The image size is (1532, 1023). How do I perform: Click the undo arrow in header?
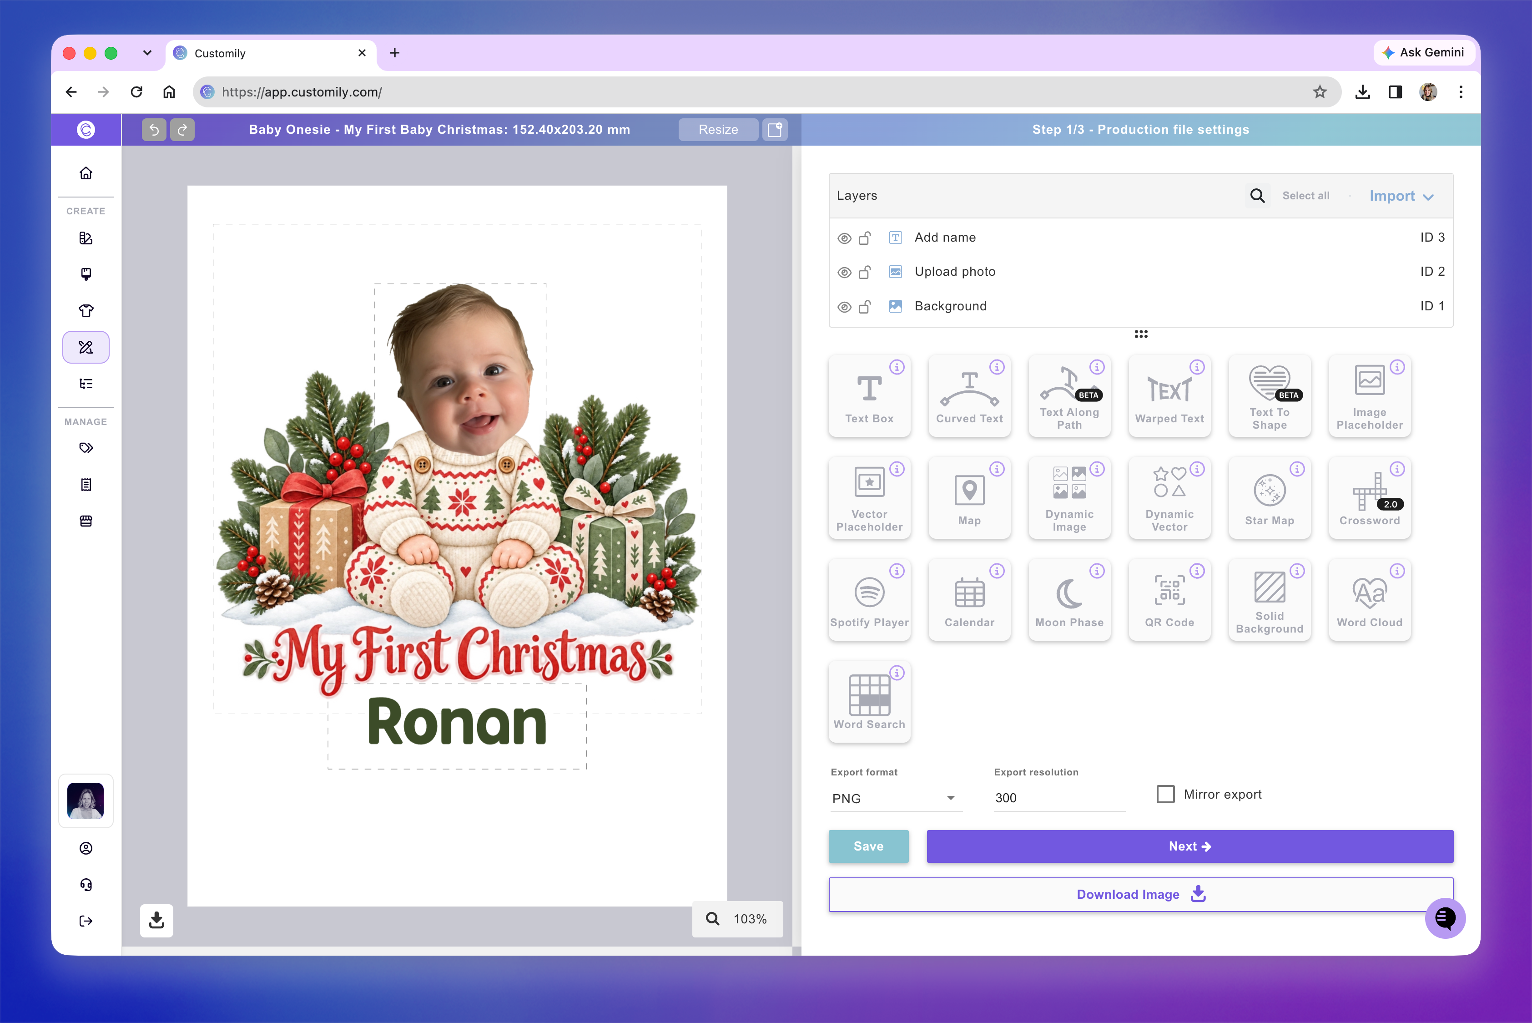154,129
